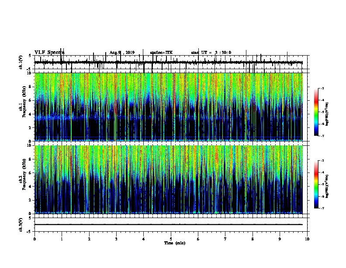Click time-axis tick label "5"

pyautogui.click(x=171, y=239)
